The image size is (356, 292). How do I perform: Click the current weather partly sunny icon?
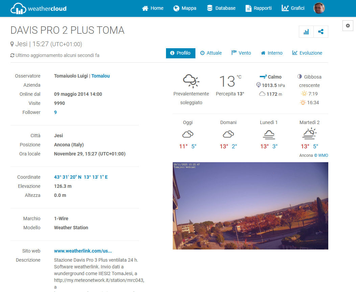tap(191, 81)
